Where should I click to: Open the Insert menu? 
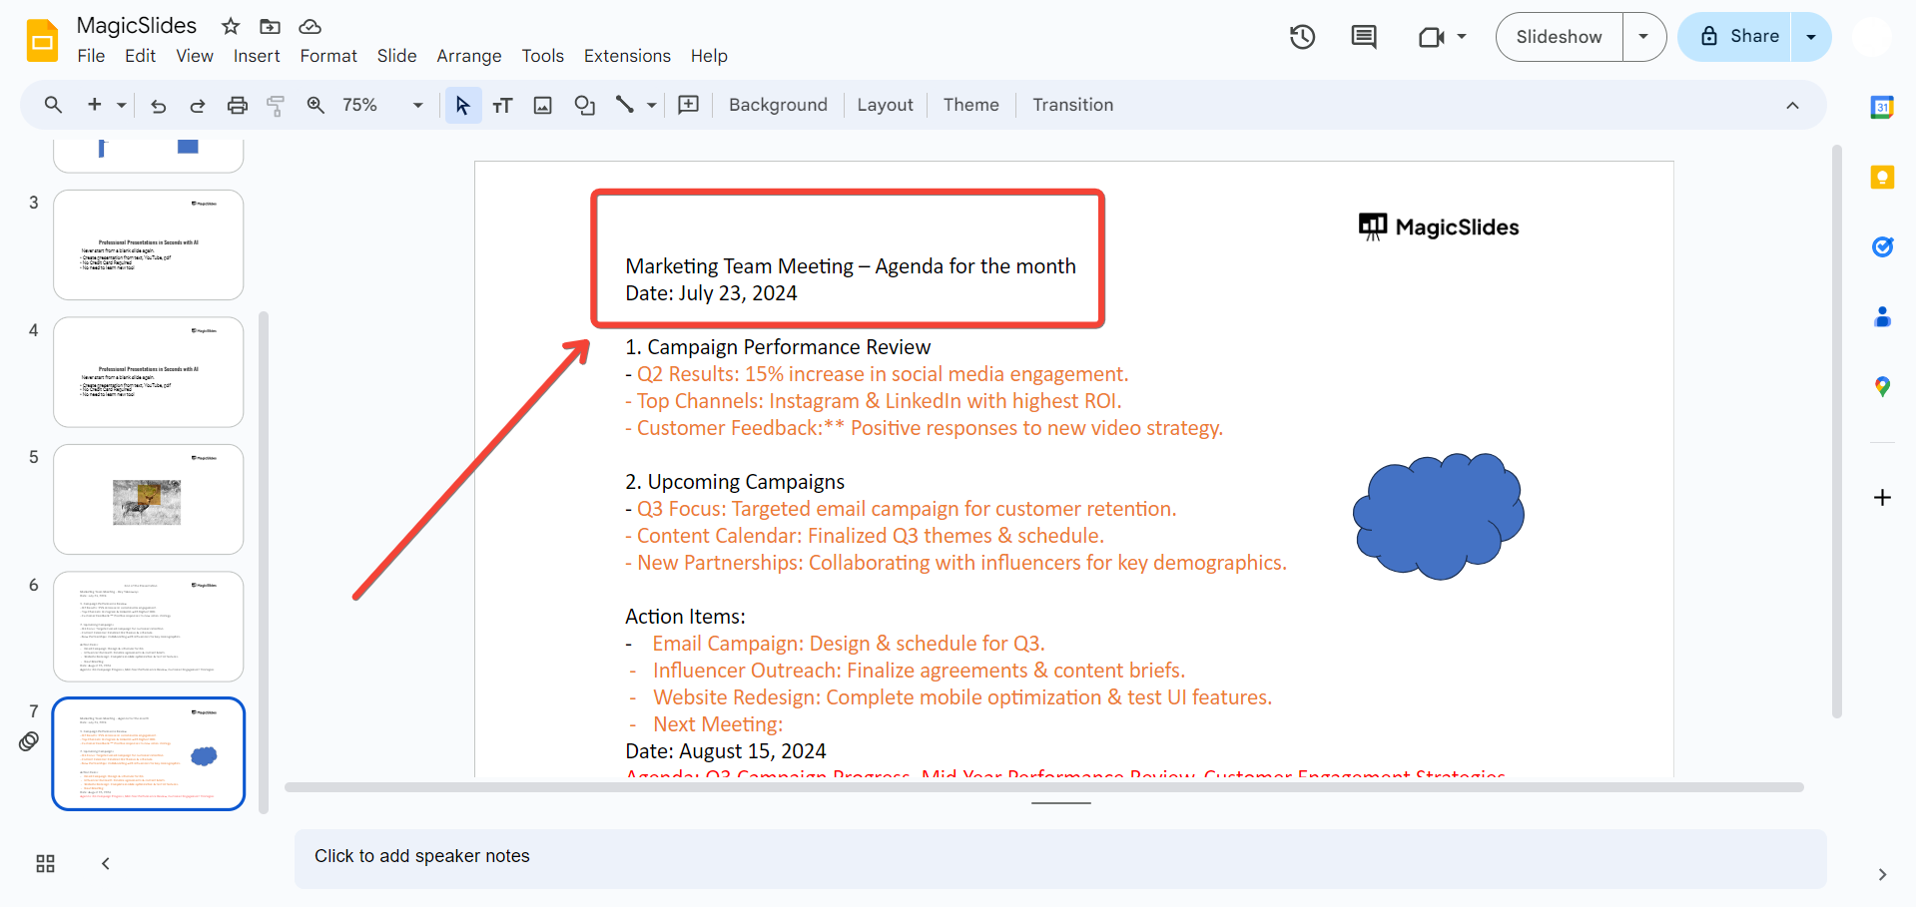pos(257,56)
